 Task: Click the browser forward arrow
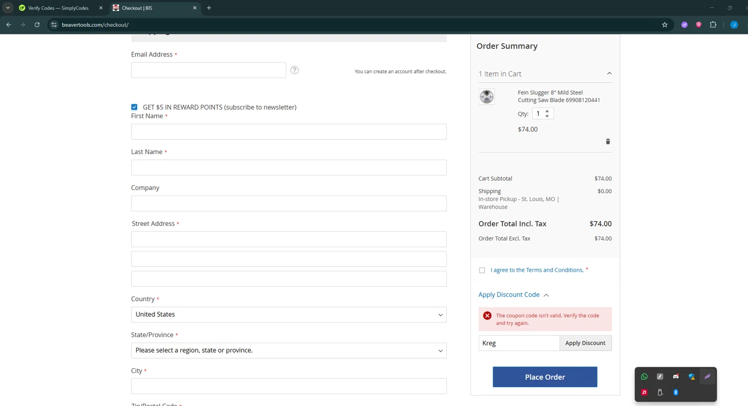[23, 24]
